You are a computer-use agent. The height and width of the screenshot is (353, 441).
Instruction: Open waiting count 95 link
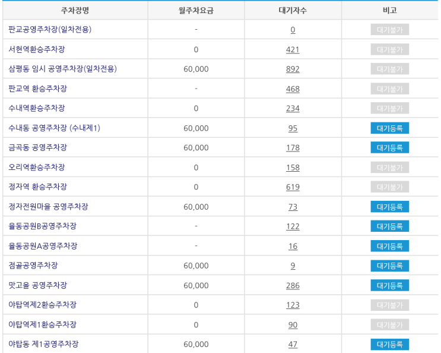pyautogui.click(x=293, y=128)
